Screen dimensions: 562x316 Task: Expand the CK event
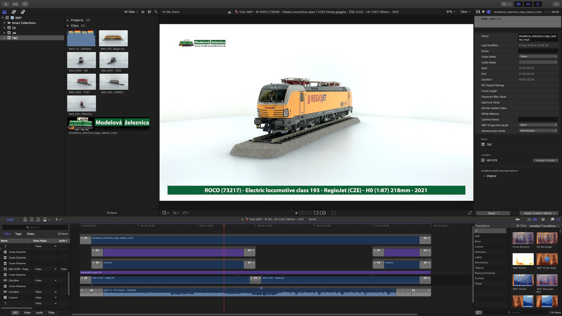(x=4, y=28)
